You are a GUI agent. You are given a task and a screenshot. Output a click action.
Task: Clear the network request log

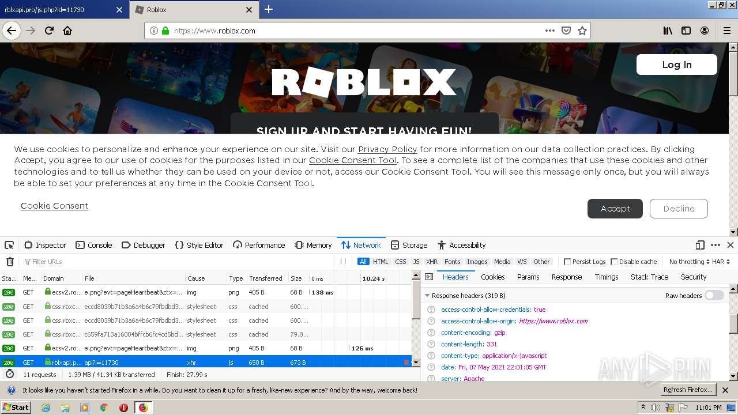pyautogui.click(x=10, y=262)
